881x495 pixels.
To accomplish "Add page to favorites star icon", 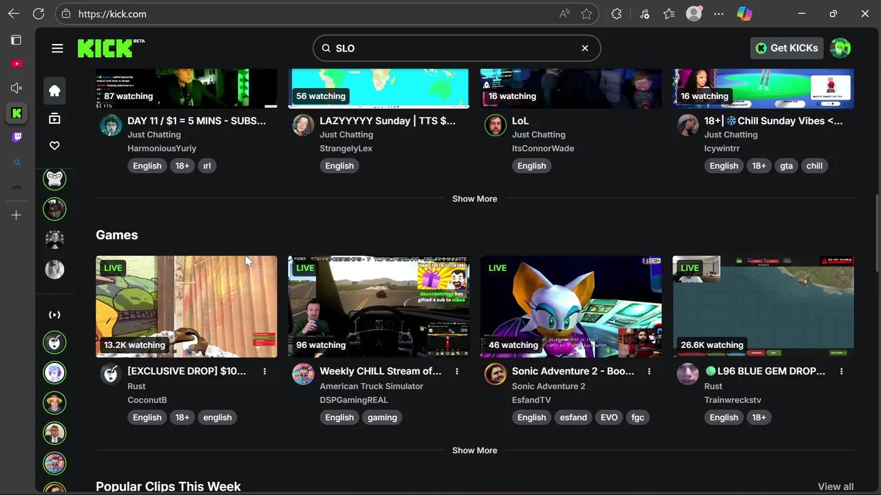I will [x=586, y=14].
